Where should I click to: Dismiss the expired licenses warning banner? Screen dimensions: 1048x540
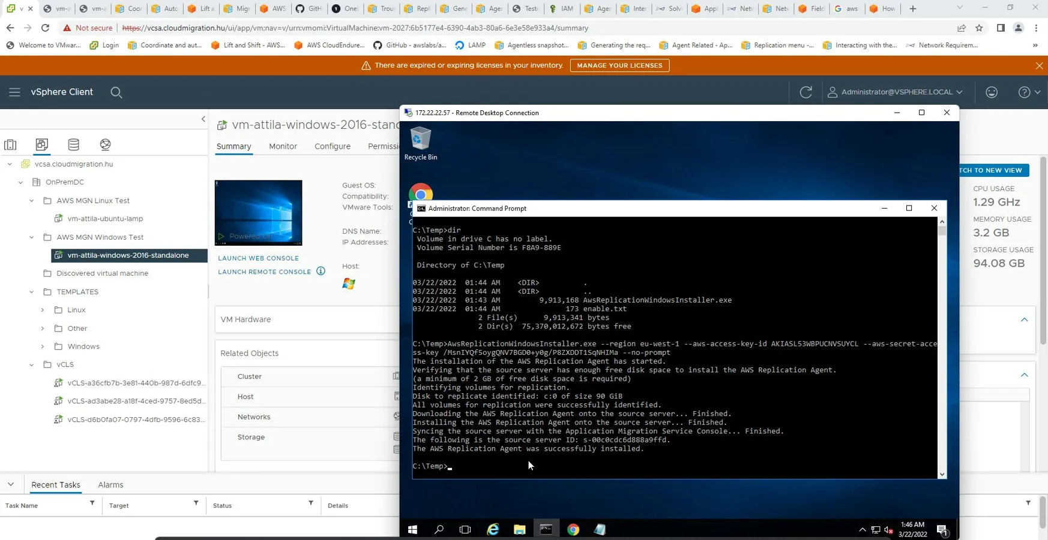[x=1039, y=65]
